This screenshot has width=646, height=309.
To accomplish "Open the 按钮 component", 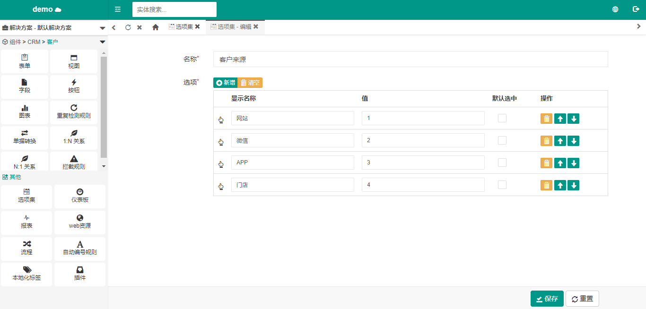I will (x=74, y=86).
